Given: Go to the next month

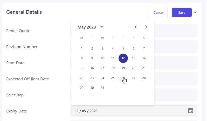Looking at the screenshot, I should 146,27.
